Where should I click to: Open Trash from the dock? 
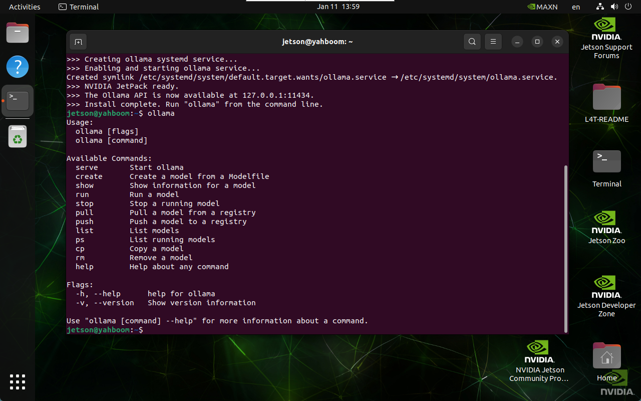coord(18,136)
